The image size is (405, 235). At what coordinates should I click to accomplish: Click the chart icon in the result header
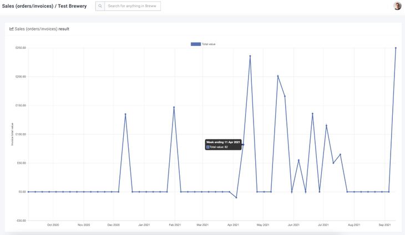point(12,29)
